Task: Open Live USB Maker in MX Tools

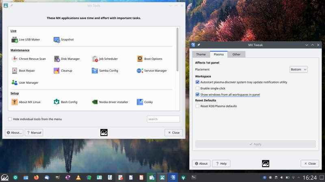Action: coord(26,39)
